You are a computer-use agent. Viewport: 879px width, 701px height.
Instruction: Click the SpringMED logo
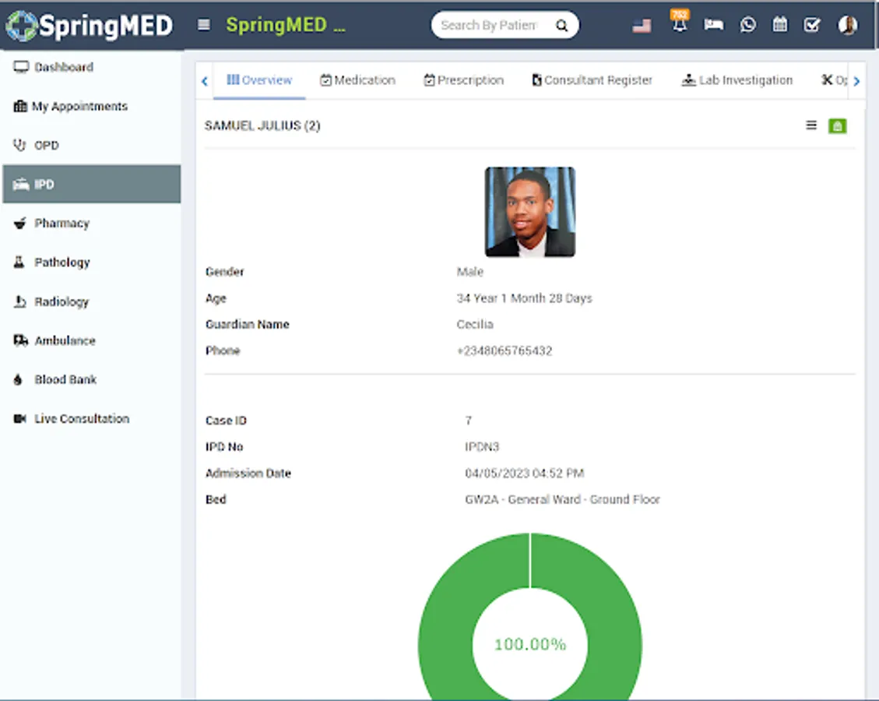click(90, 26)
